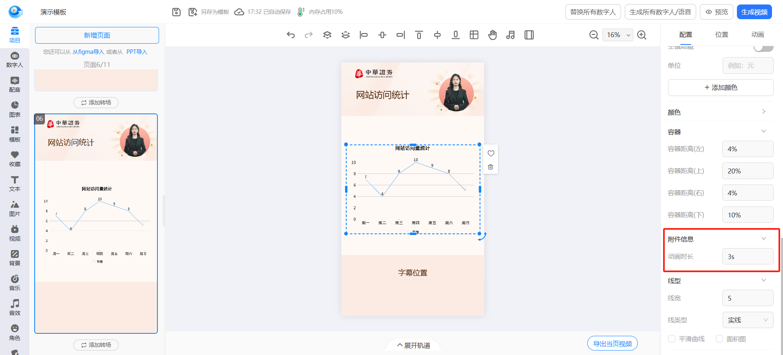Click the undo arrow icon

(x=290, y=35)
